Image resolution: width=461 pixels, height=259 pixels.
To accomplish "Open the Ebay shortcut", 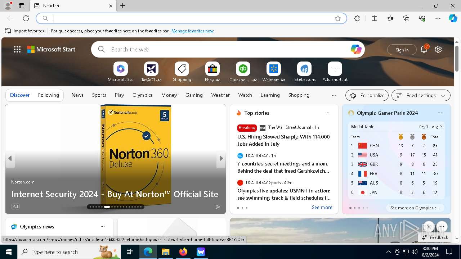I will pos(212,72).
